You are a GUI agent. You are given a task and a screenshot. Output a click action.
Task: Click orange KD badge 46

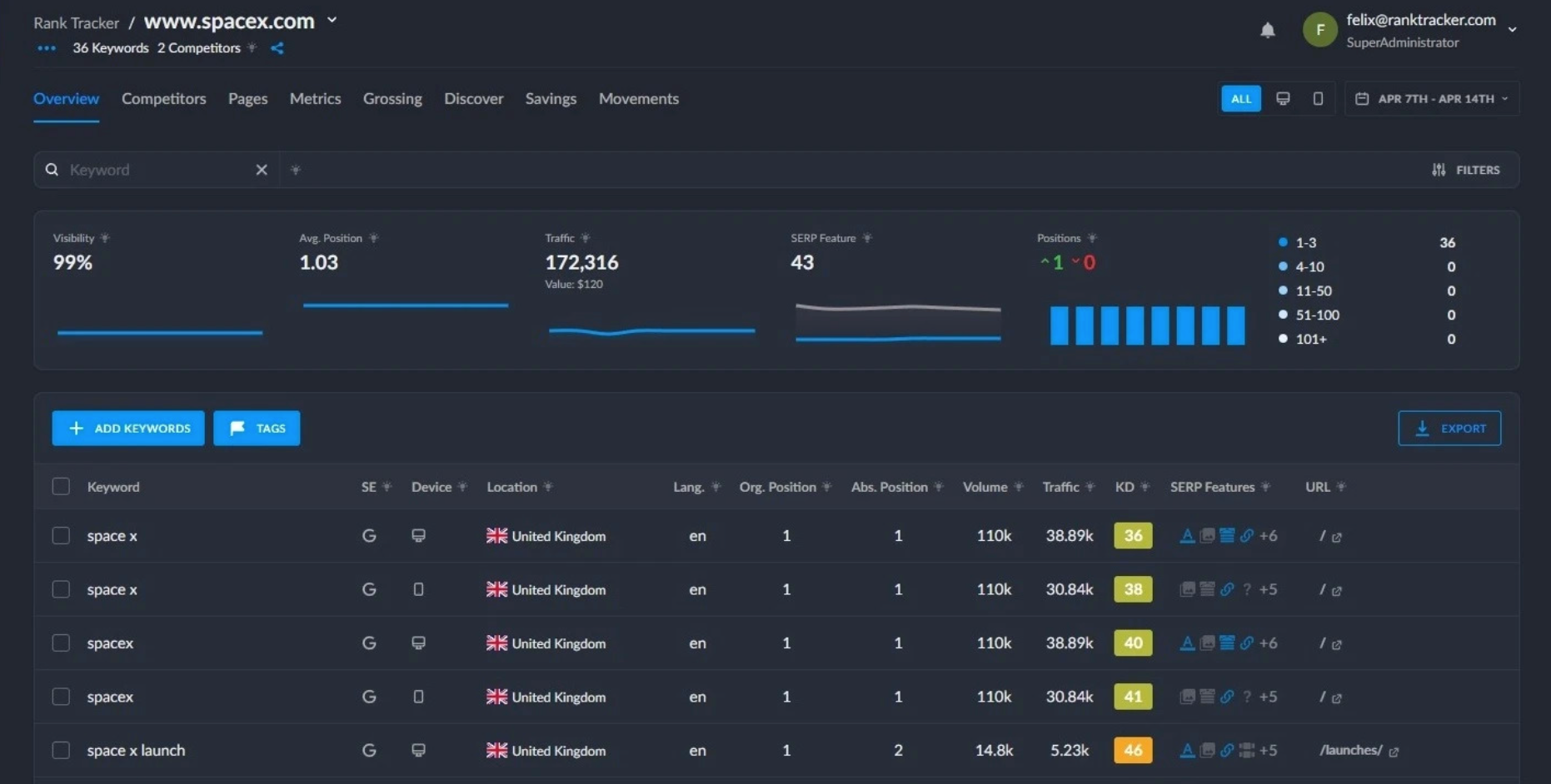point(1133,750)
